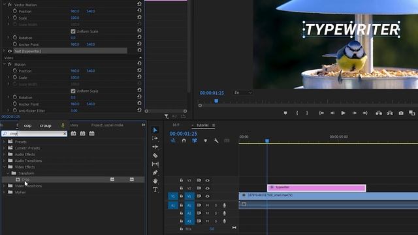
Task: Show hidden panel tabs overflow chevrons
Action: tap(144, 125)
